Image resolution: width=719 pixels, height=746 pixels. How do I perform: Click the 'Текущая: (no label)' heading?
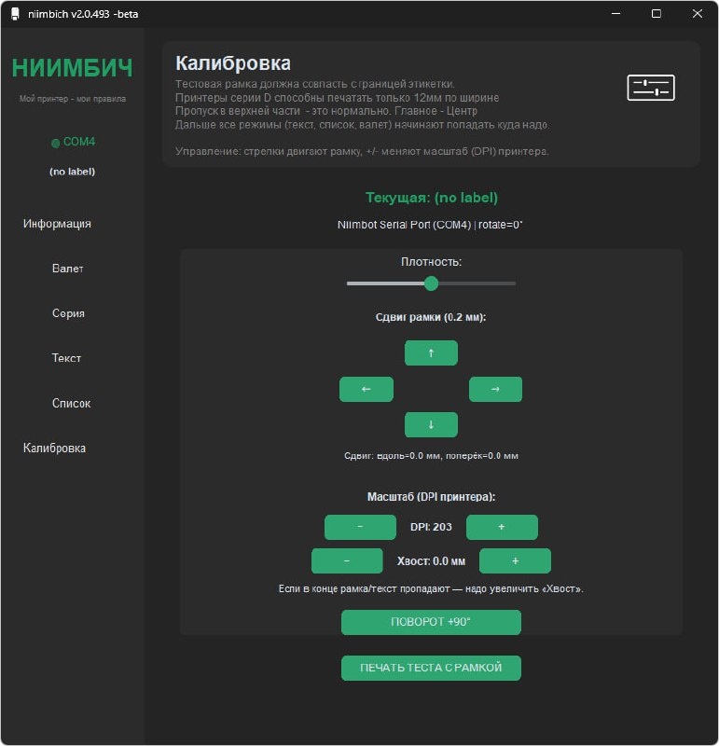431,198
